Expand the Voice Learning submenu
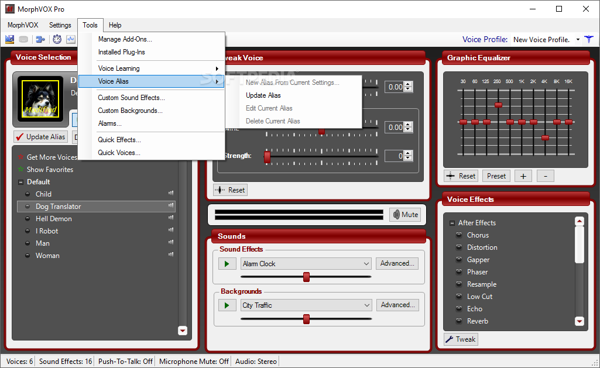 pos(151,68)
